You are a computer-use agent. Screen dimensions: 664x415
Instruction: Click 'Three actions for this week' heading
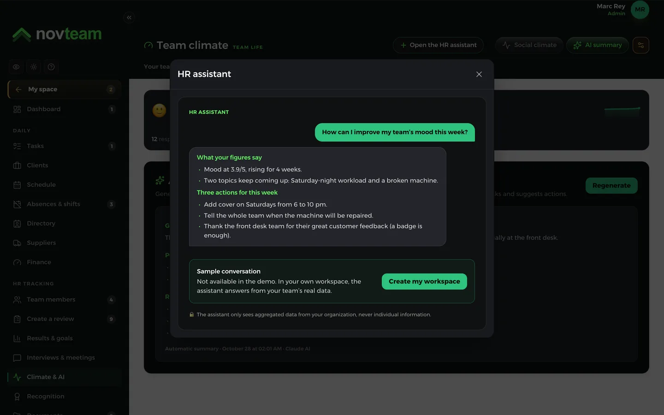(237, 193)
